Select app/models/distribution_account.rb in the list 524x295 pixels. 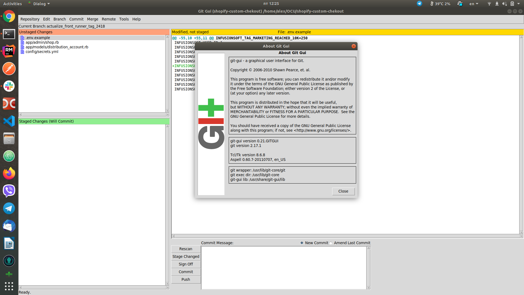pyautogui.click(x=57, y=47)
